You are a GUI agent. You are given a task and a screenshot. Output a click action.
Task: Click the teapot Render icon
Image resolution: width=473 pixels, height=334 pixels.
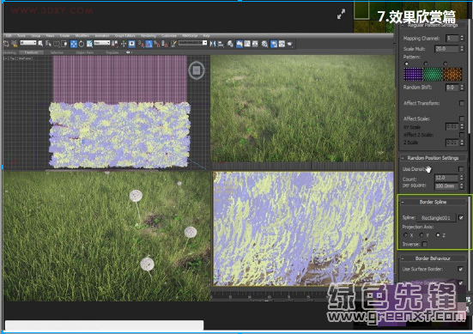pos(290,44)
